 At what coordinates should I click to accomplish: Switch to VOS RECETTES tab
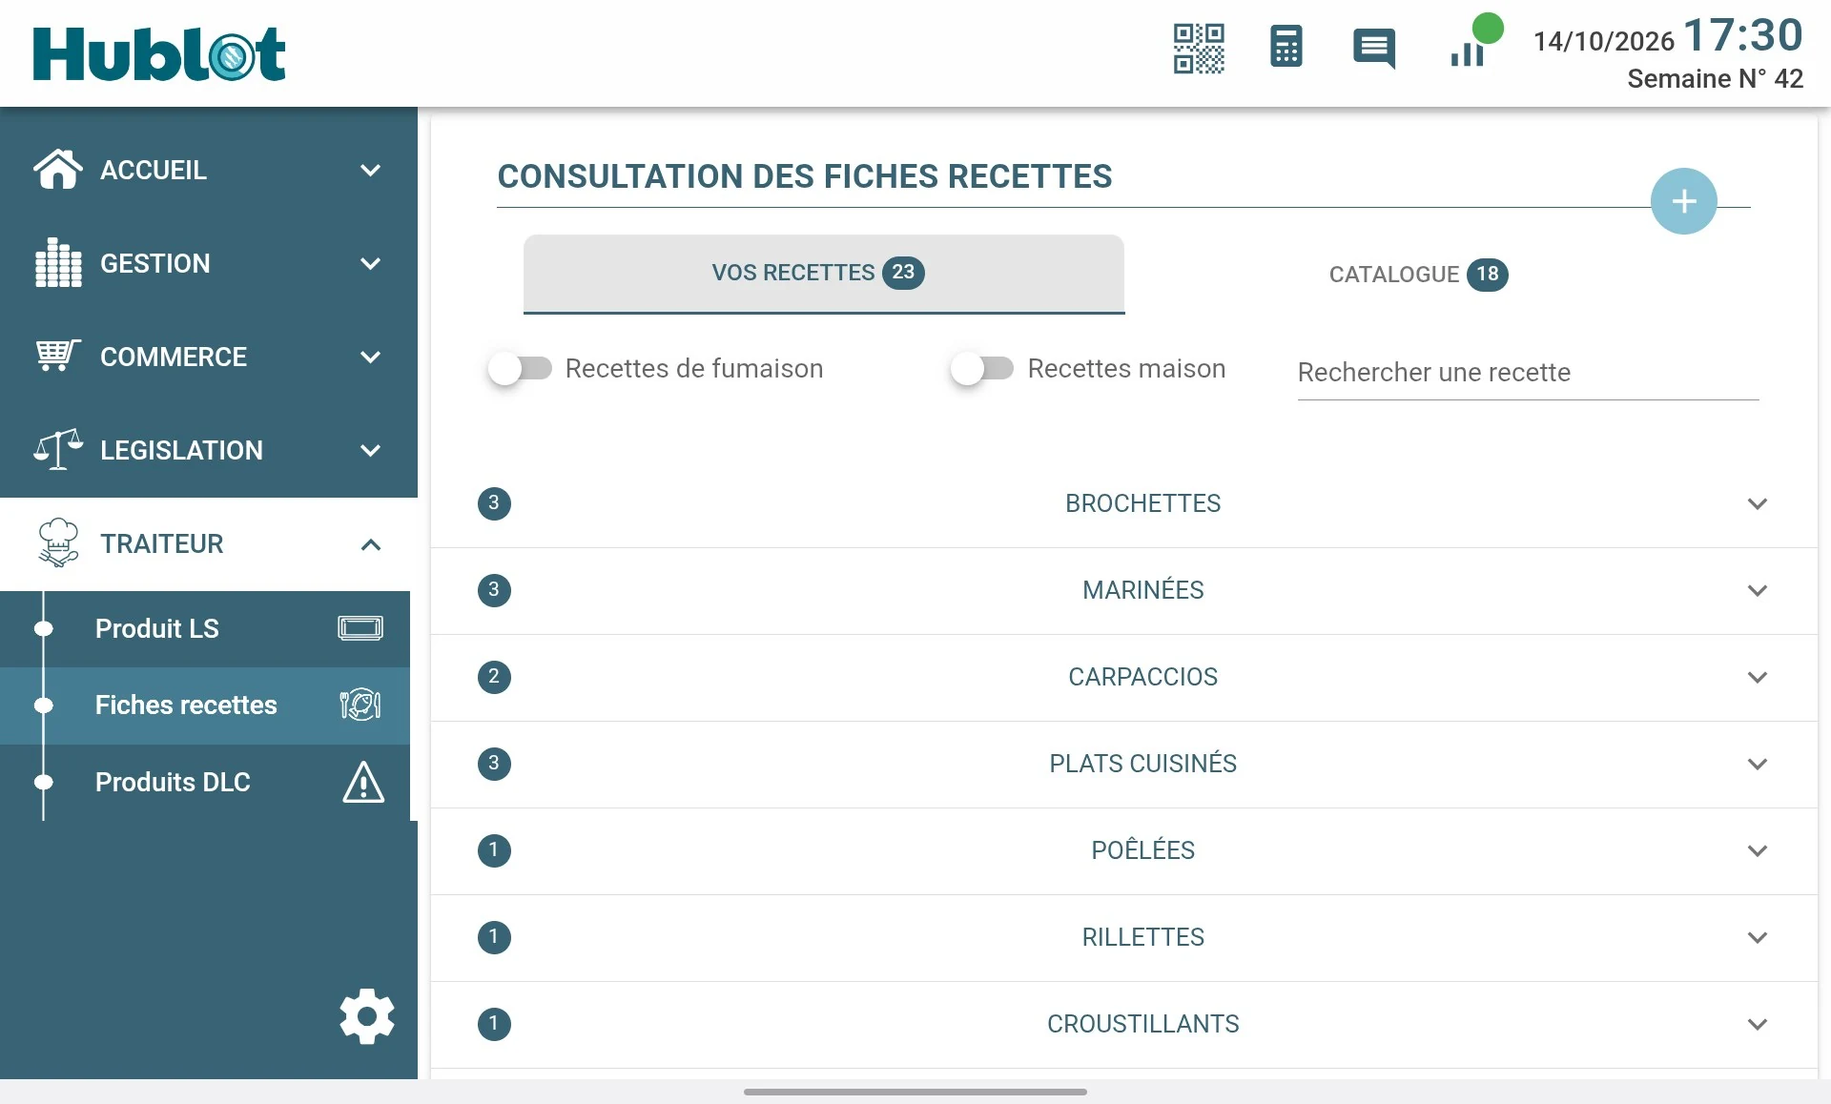pos(824,274)
